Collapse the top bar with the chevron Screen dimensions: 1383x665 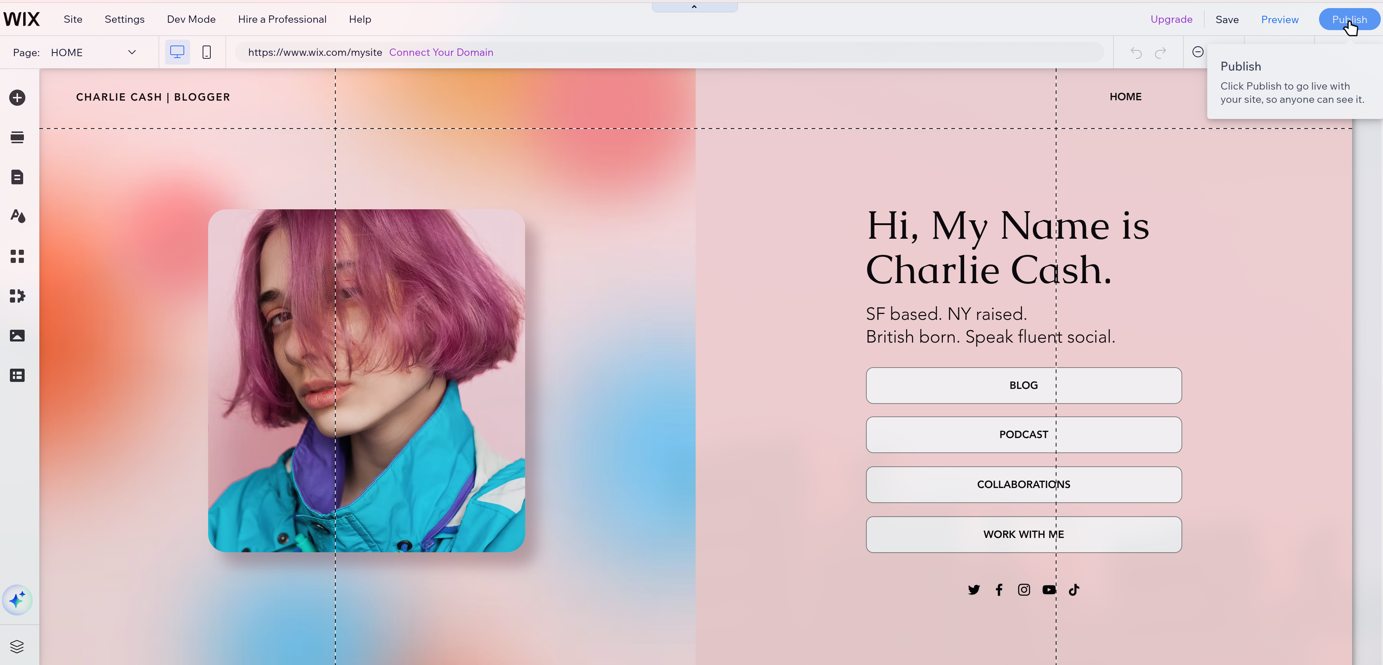click(x=694, y=7)
